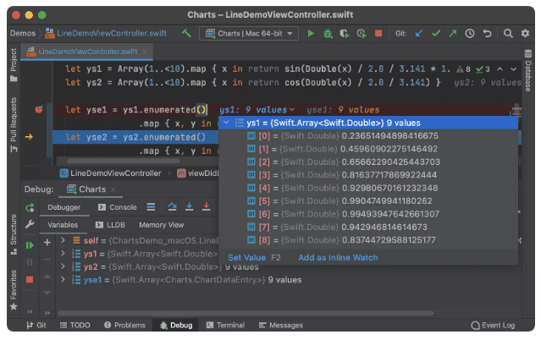This screenshot has height=340, width=541.
Task: Pause program in debug panel
Action: [30, 262]
